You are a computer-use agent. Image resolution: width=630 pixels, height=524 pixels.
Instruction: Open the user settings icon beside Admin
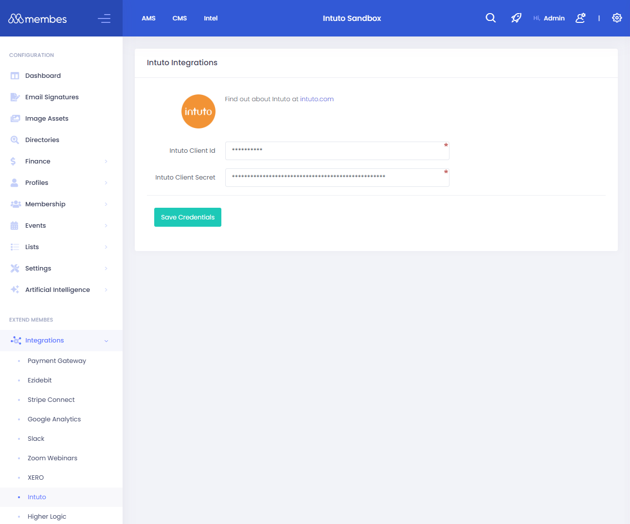pos(580,18)
